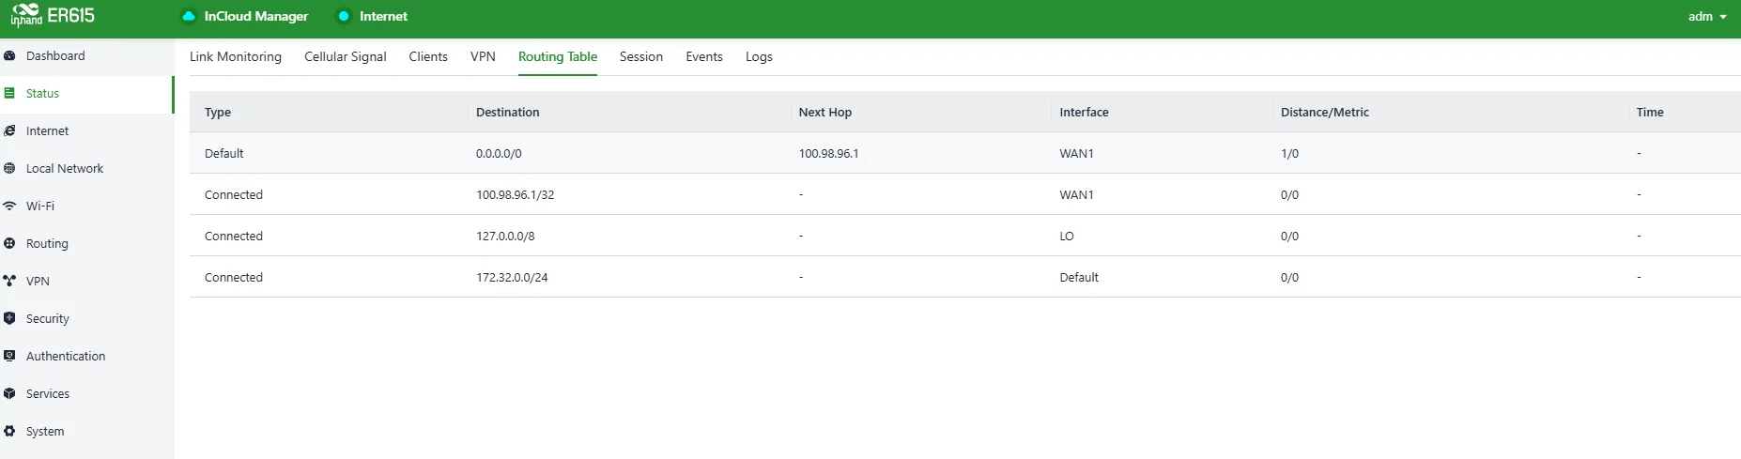The height and width of the screenshot is (459, 1741).
Task: Switch to the Cellular Signal tab
Action: (x=346, y=56)
